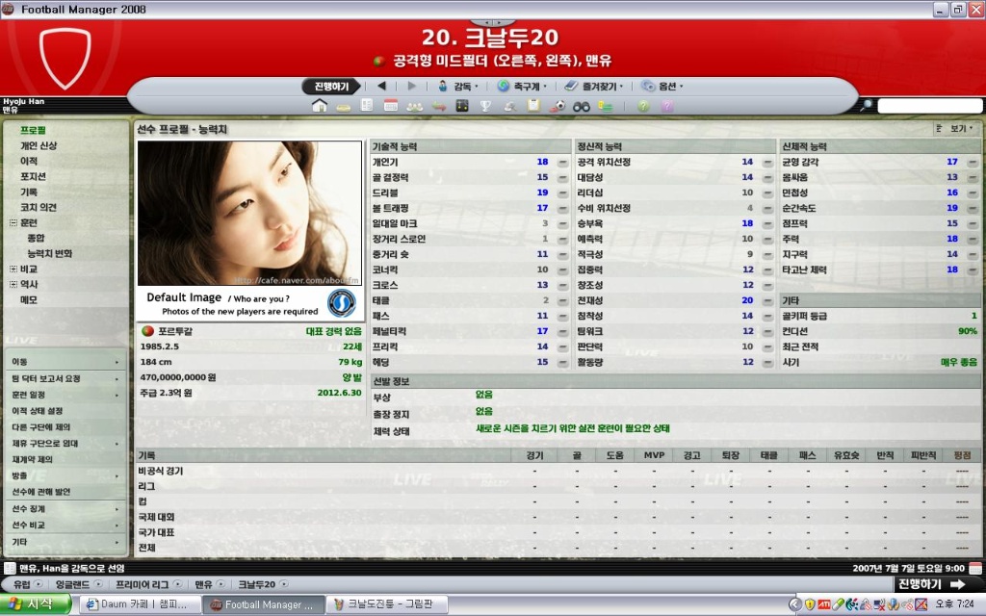Click the football ball icon in toolbar
The height and width of the screenshot is (616, 986).
(558, 106)
